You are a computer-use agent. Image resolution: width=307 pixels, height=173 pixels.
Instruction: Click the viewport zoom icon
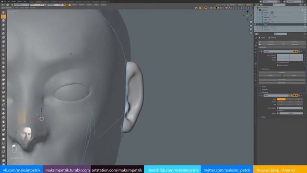251,22
